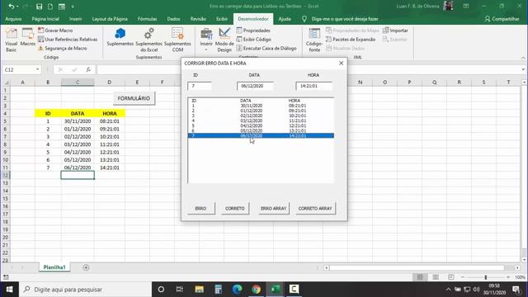Expand the Name Box dropdown
Screen dimensions: 528x297
[37, 69]
